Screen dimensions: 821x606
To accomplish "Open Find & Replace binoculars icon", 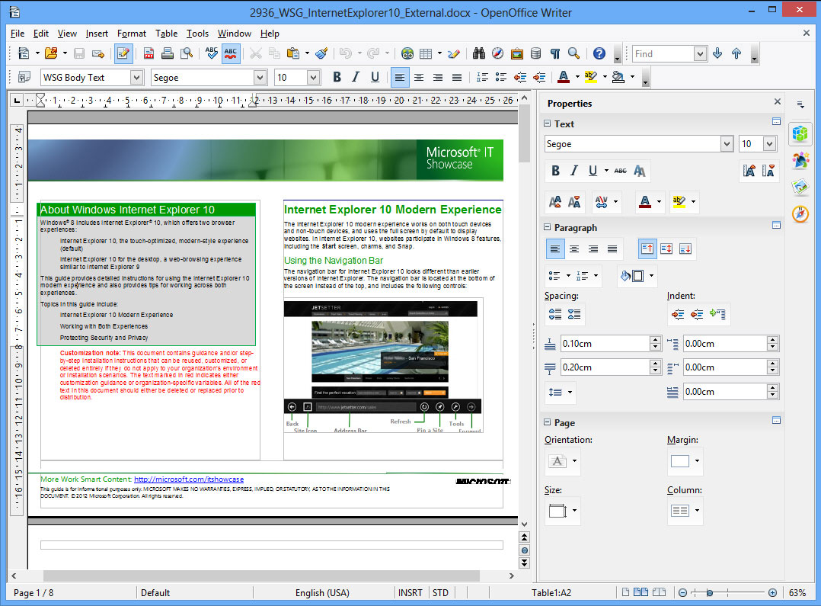I will click(478, 53).
